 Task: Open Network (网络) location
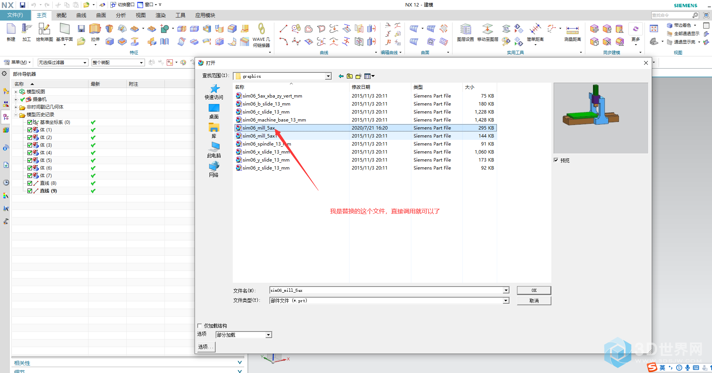214,170
